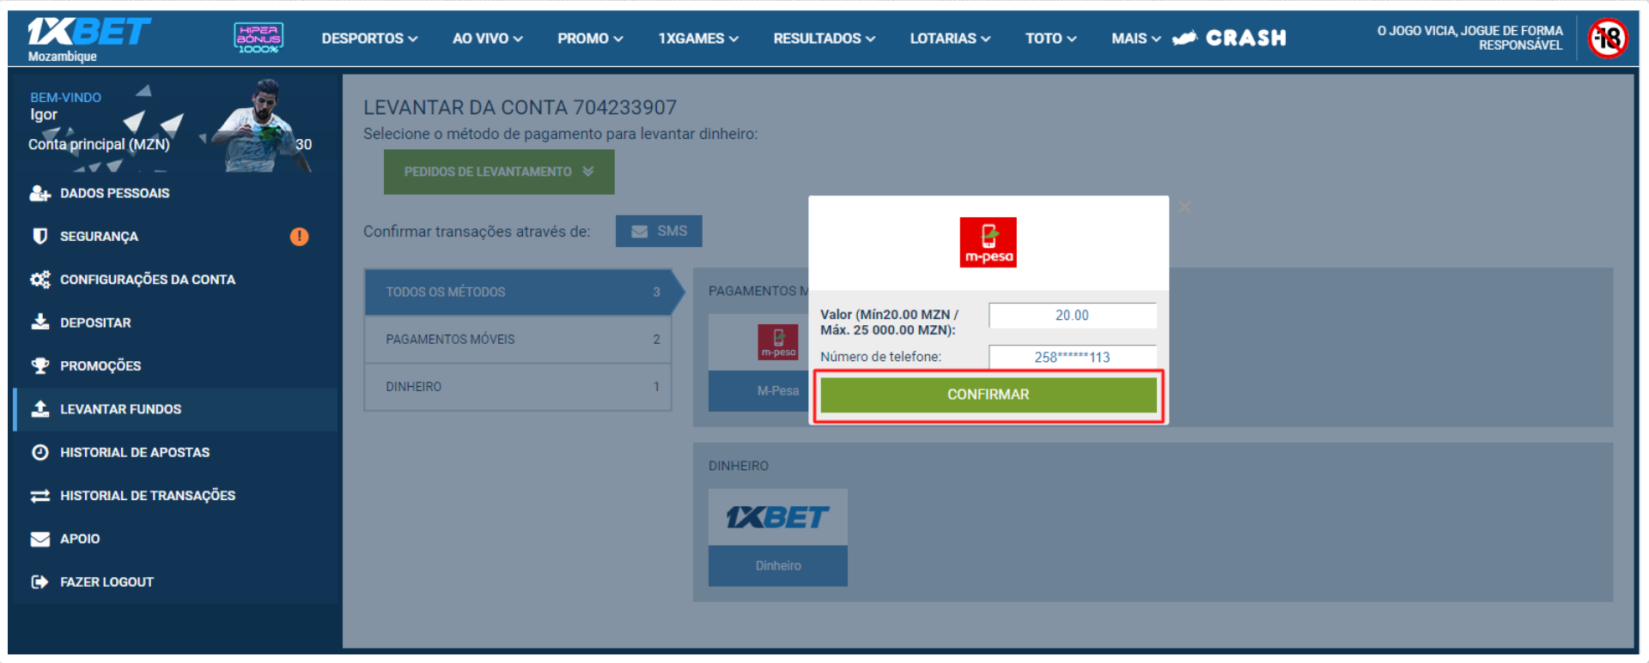Image resolution: width=1649 pixels, height=663 pixels.
Task: Click the Promoções trophy icon
Action: click(40, 365)
